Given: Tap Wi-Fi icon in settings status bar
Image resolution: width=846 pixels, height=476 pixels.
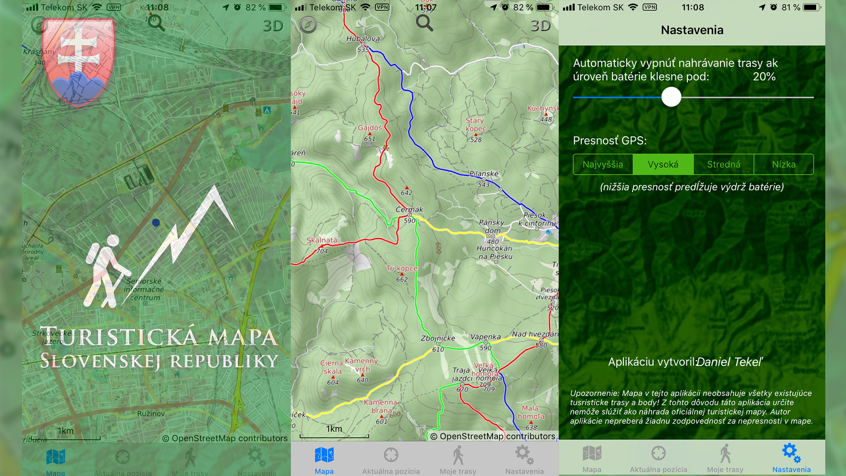Looking at the screenshot, I should coord(633,7).
